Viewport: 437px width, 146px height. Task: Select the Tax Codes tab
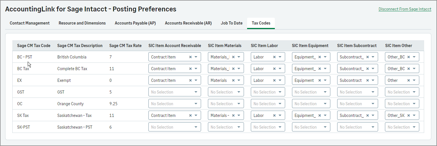pos(261,23)
